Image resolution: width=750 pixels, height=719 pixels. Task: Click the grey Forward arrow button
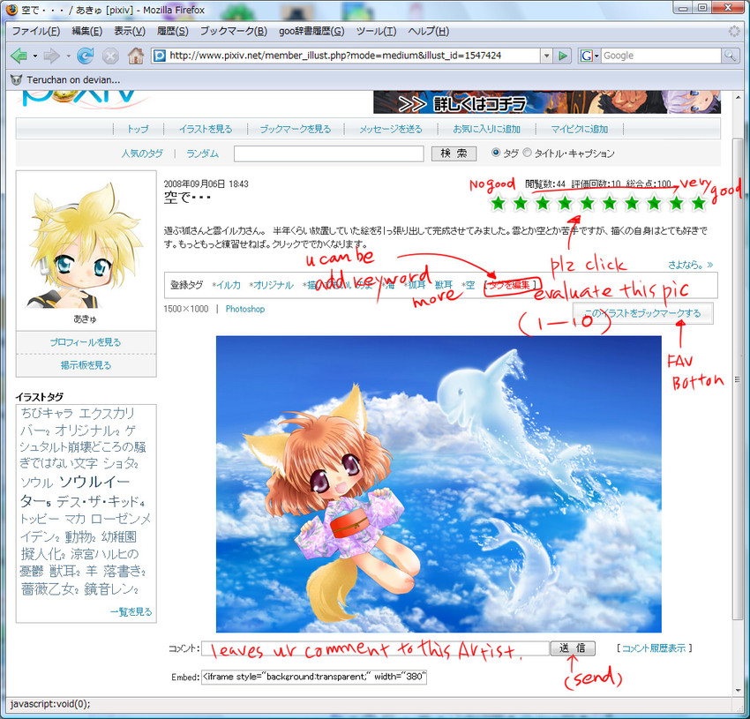click(x=51, y=56)
